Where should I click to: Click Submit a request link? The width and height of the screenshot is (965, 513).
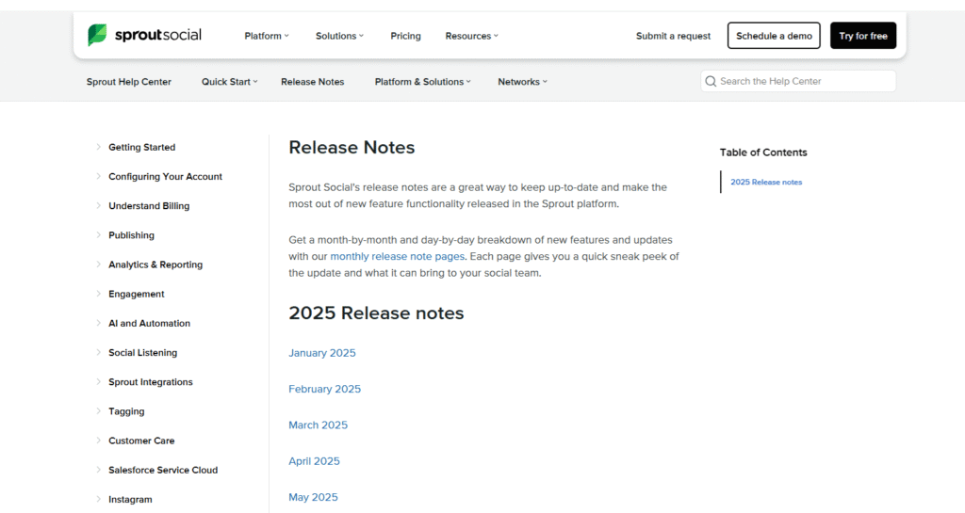click(x=673, y=36)
